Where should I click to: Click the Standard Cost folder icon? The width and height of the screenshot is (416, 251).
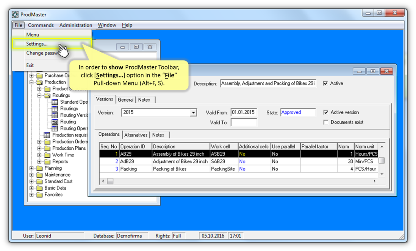(39, 181)
